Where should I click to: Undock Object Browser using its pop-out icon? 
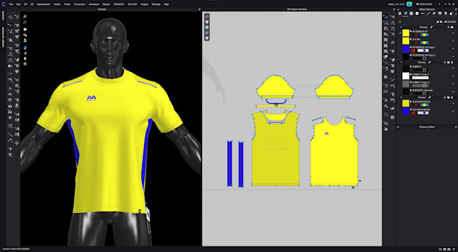pos(456,9)
